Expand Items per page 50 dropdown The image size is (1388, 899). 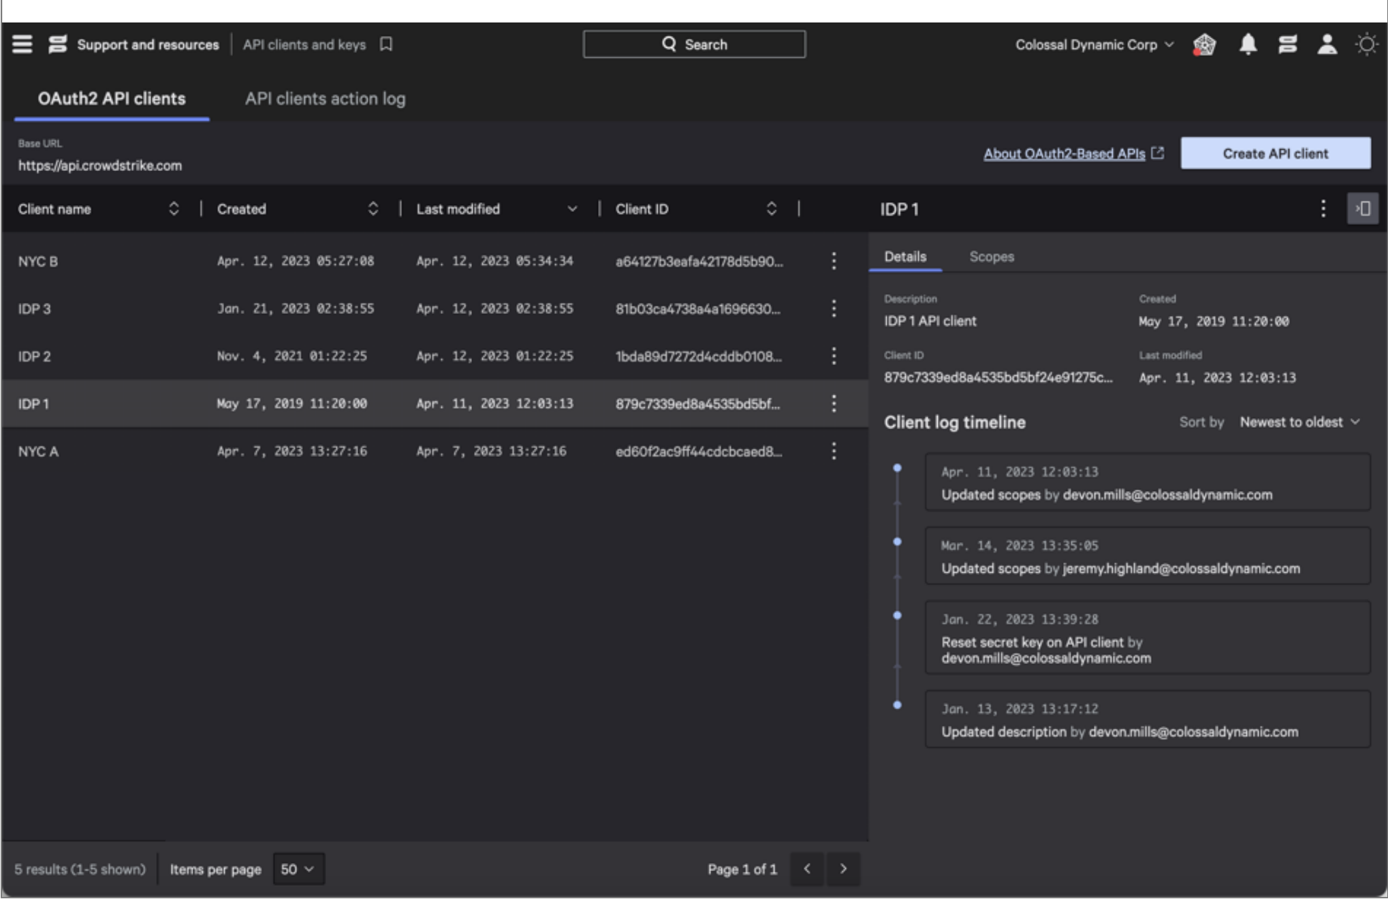(x=298, y=869)
